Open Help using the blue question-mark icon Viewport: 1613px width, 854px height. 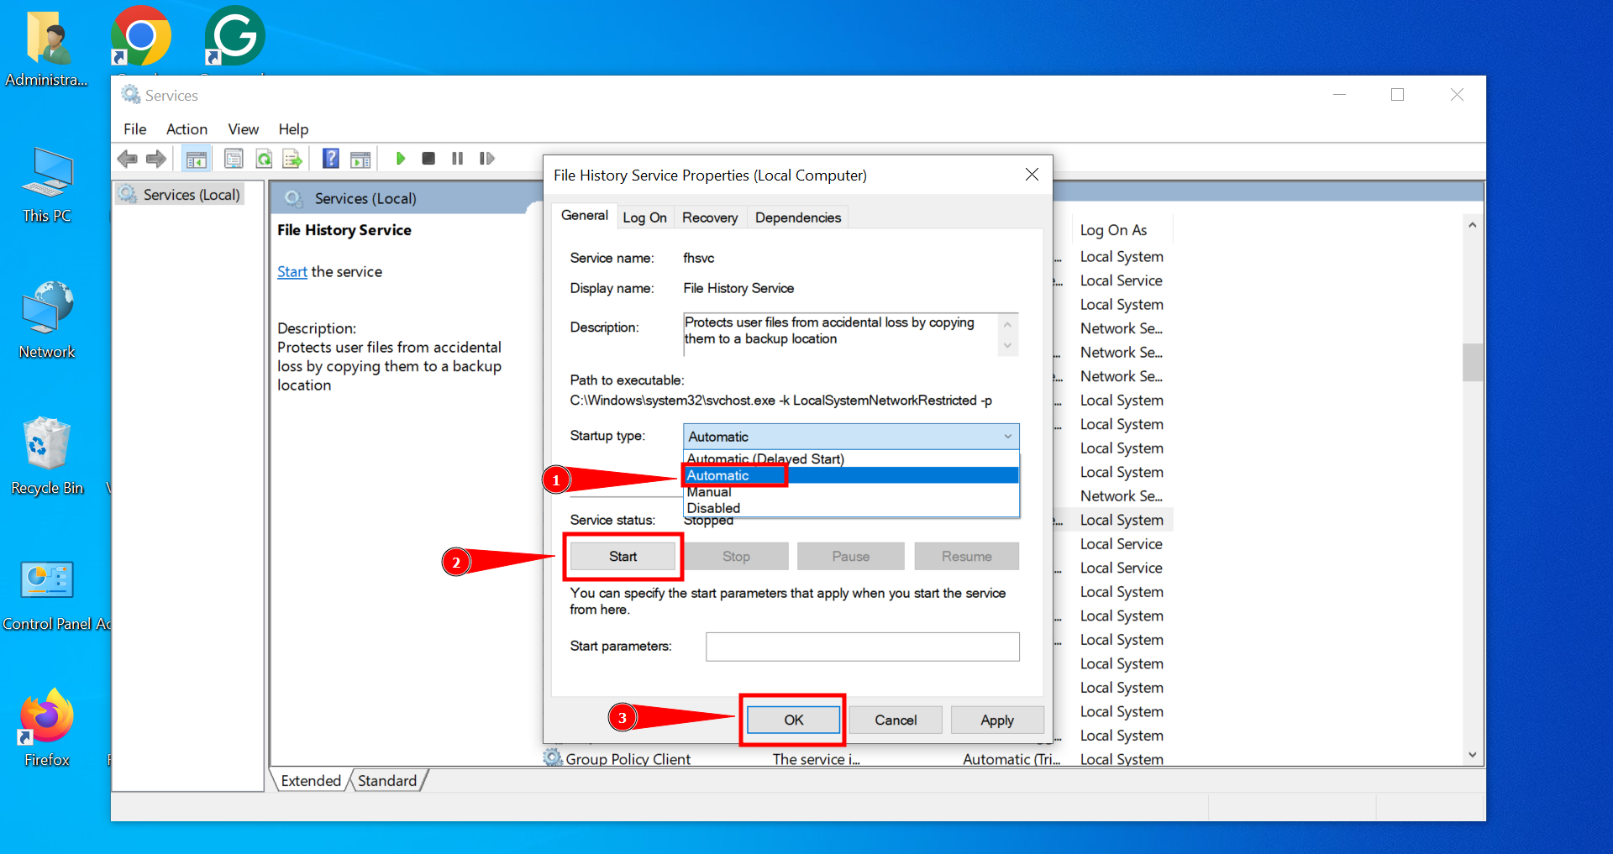coord(331,159)
